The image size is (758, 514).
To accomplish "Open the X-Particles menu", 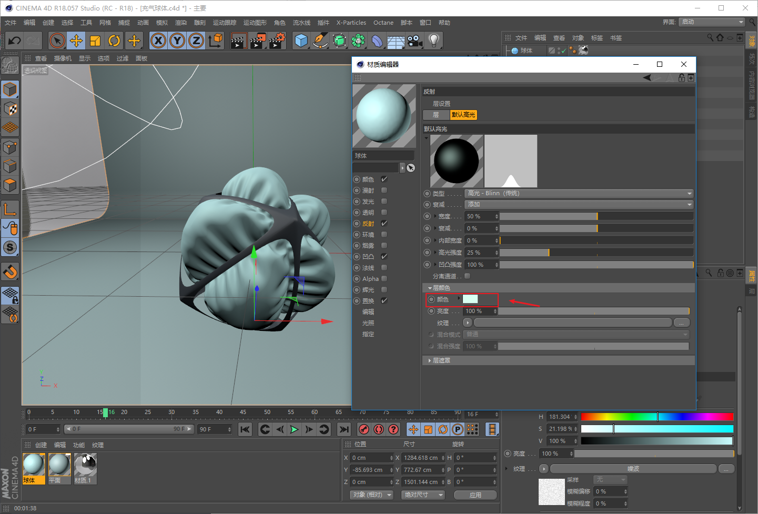I will [351, 23].
